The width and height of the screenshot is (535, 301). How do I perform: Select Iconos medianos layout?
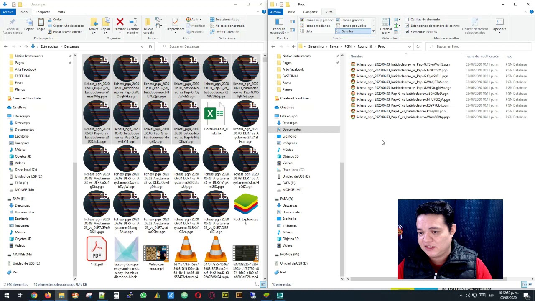pos(315,26)
